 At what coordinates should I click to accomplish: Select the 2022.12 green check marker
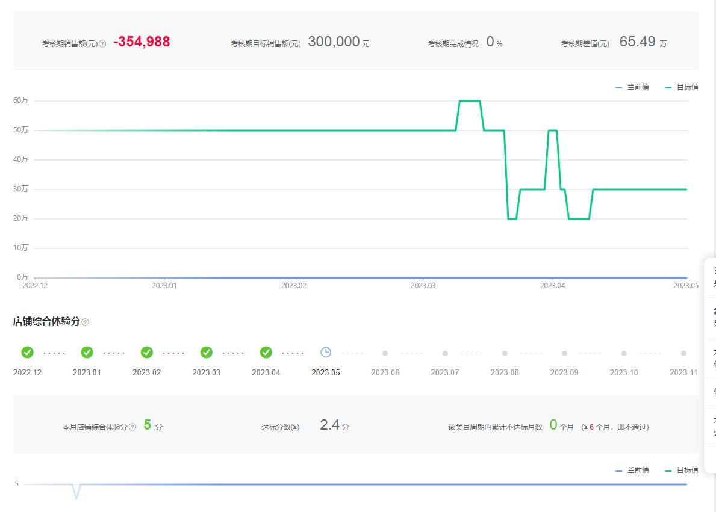[x=27, y=353]
